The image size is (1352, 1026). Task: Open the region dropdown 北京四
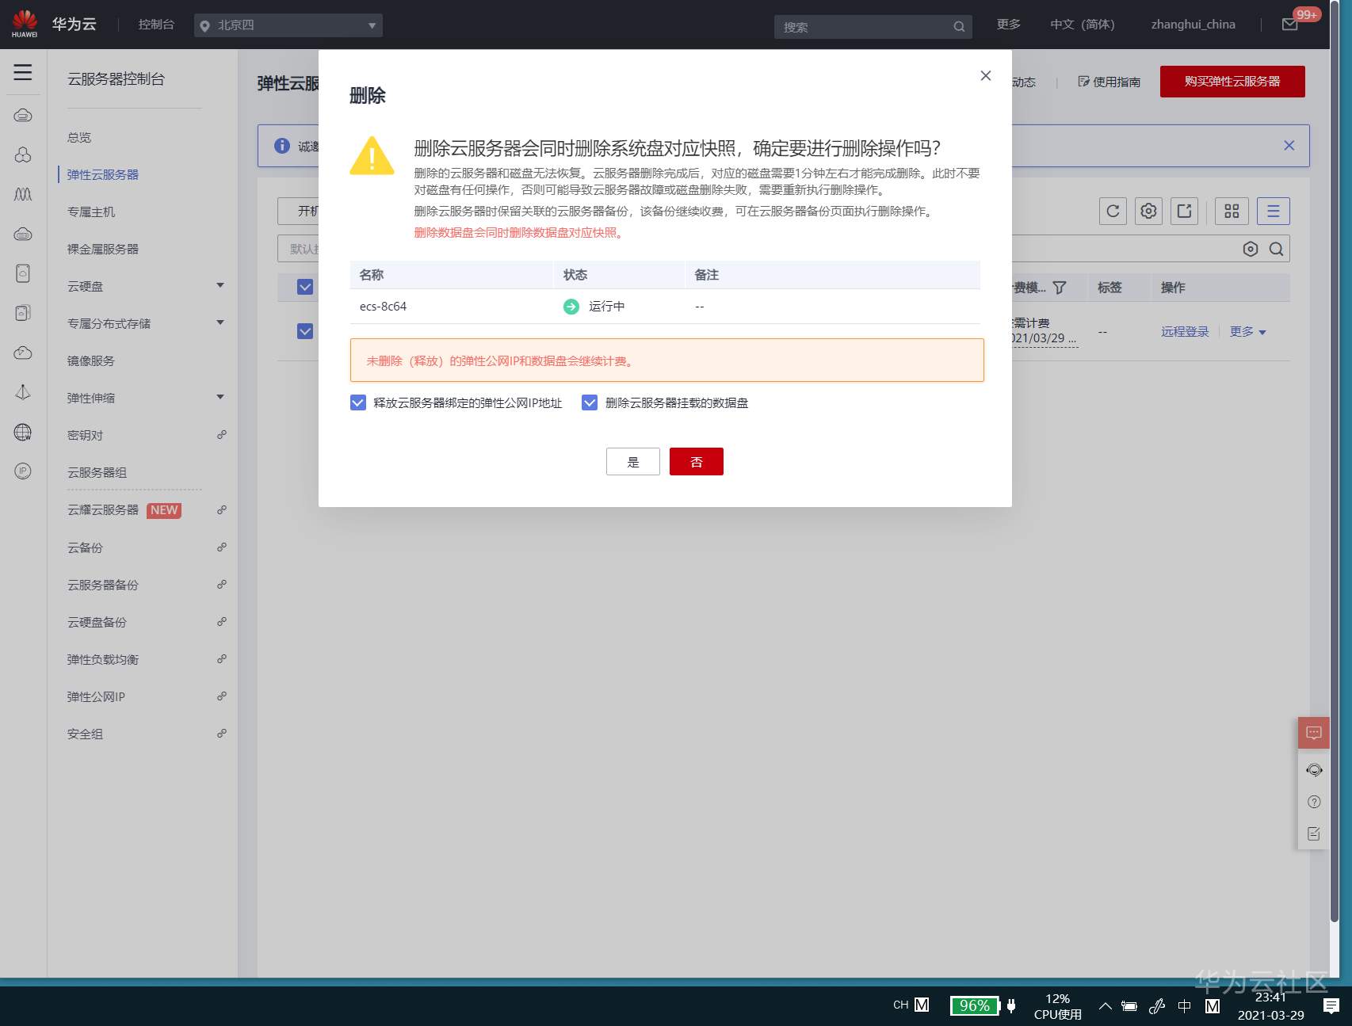click(x=288, y=25)
